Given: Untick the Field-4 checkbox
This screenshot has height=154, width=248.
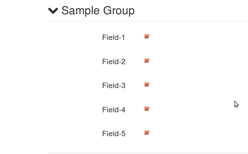Looking at the screenshot, I should tap(147, 109).
